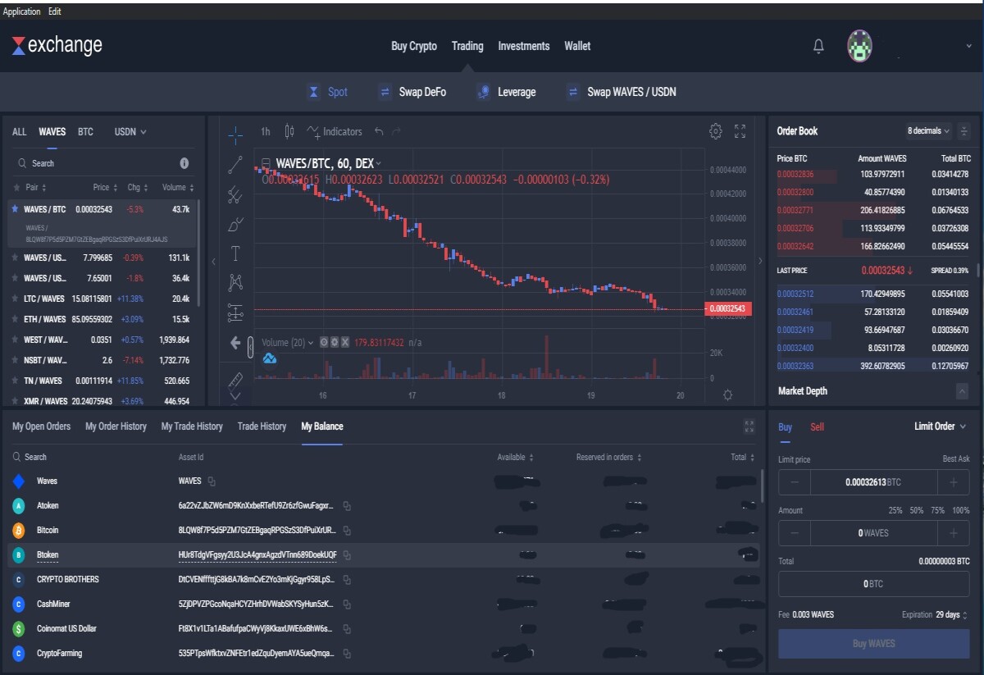Open Swap DeFo
The image size is (984, 675).
(x=412, y=92)
